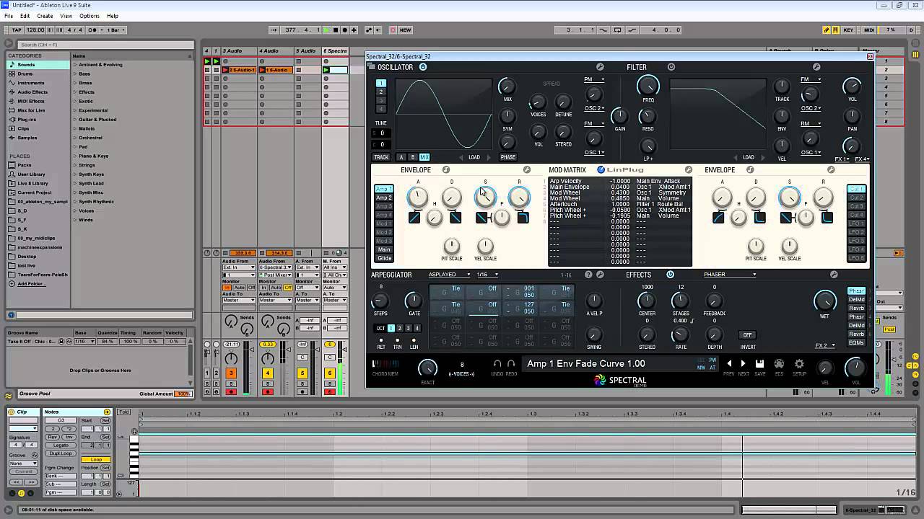Open the ASPLAYED arpeggiator mode dropdown

tap(449, 275)
